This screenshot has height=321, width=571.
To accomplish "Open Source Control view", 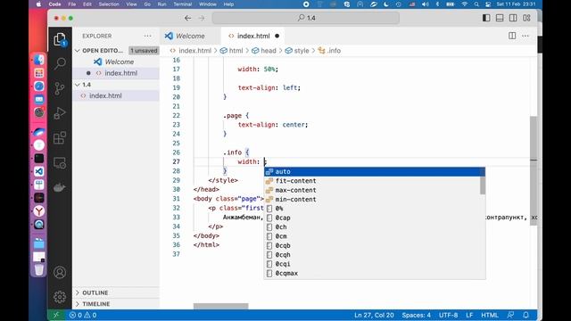I will tap(60, 88).
